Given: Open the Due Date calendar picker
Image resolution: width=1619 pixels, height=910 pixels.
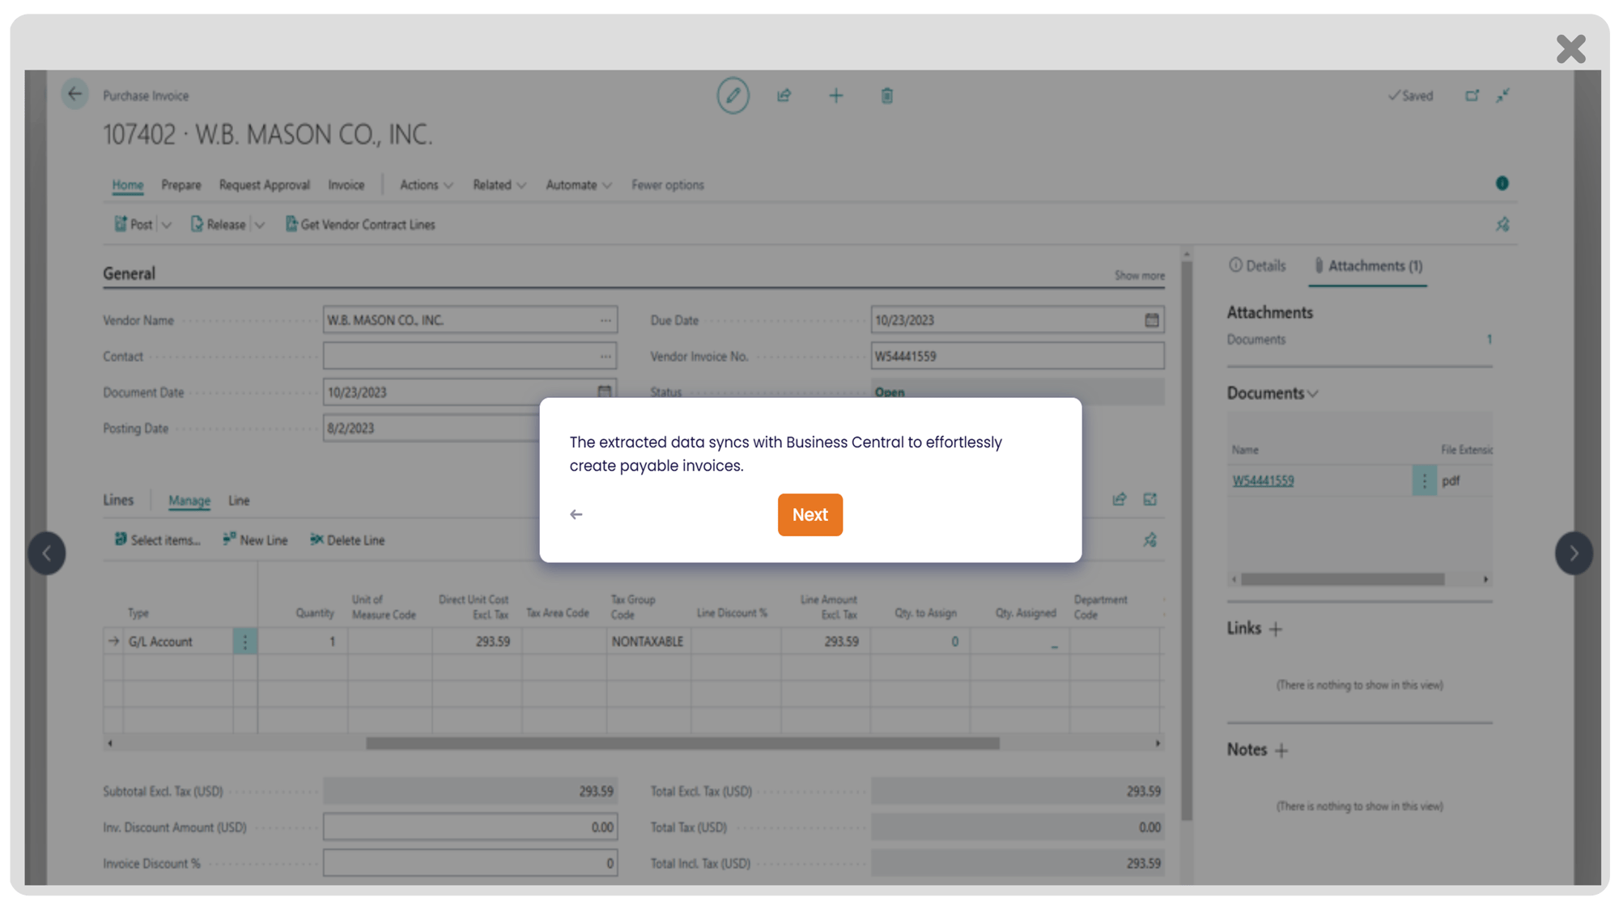Looking at the screenshot, I should (x=1151, y=320).
